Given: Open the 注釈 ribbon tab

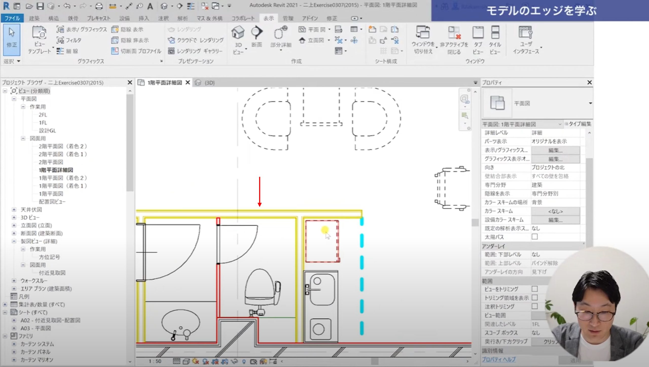Looking at the screenshot, I should [x=163, y=18].
